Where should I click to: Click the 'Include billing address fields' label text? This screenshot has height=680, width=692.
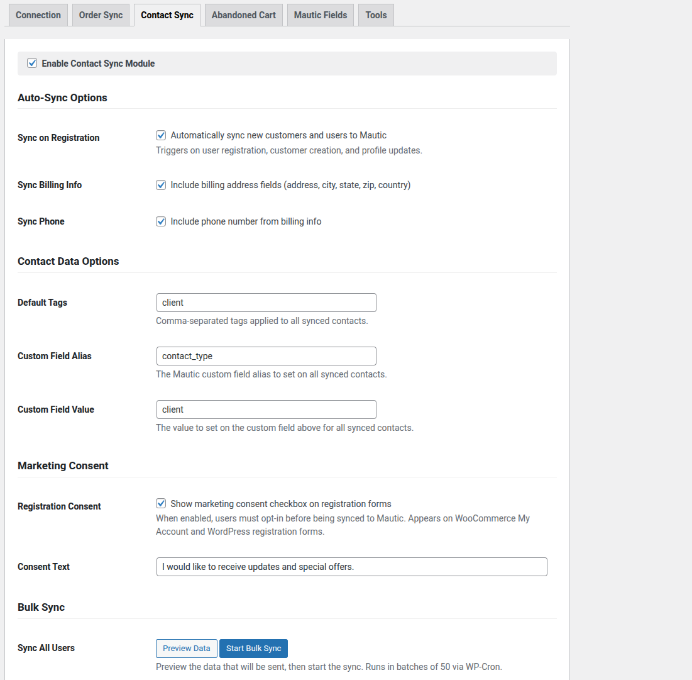click(290, 185)
